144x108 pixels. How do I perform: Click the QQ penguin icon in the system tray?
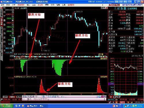[126, 106]
